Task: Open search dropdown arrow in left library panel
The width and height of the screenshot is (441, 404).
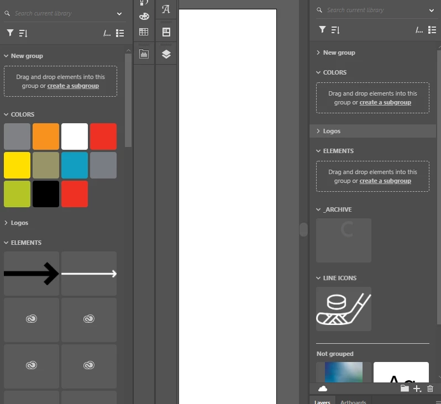Action: [x=119, y=13]
